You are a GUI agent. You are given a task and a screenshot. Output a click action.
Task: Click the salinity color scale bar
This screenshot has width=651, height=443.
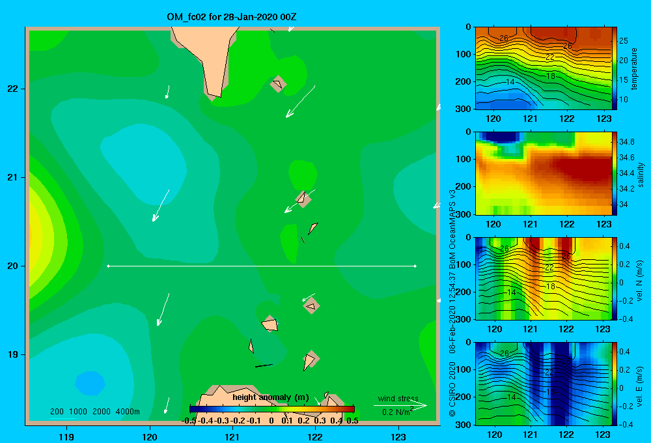coord(615,173)
